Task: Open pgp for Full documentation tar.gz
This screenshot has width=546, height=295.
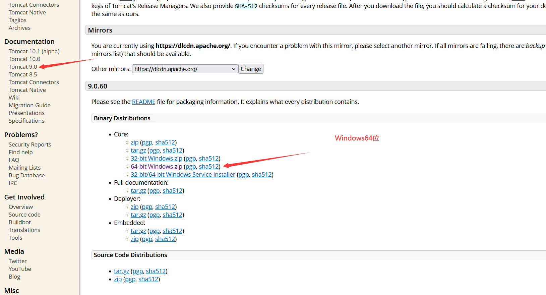Action: click(x=154, y=191)
